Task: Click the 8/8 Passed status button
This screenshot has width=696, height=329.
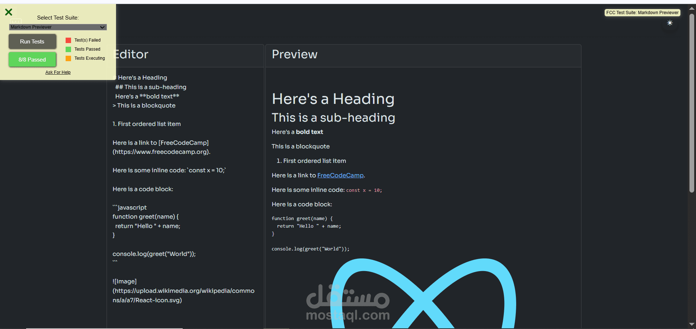Action: pyautogui.click(x=32, y=59)
